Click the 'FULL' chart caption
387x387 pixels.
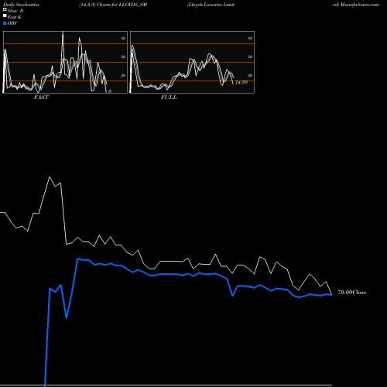(x=169, y=98)
